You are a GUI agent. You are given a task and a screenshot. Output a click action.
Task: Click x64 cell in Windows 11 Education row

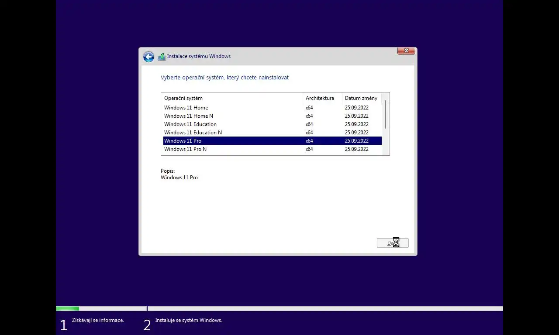[x=309, y=124]
